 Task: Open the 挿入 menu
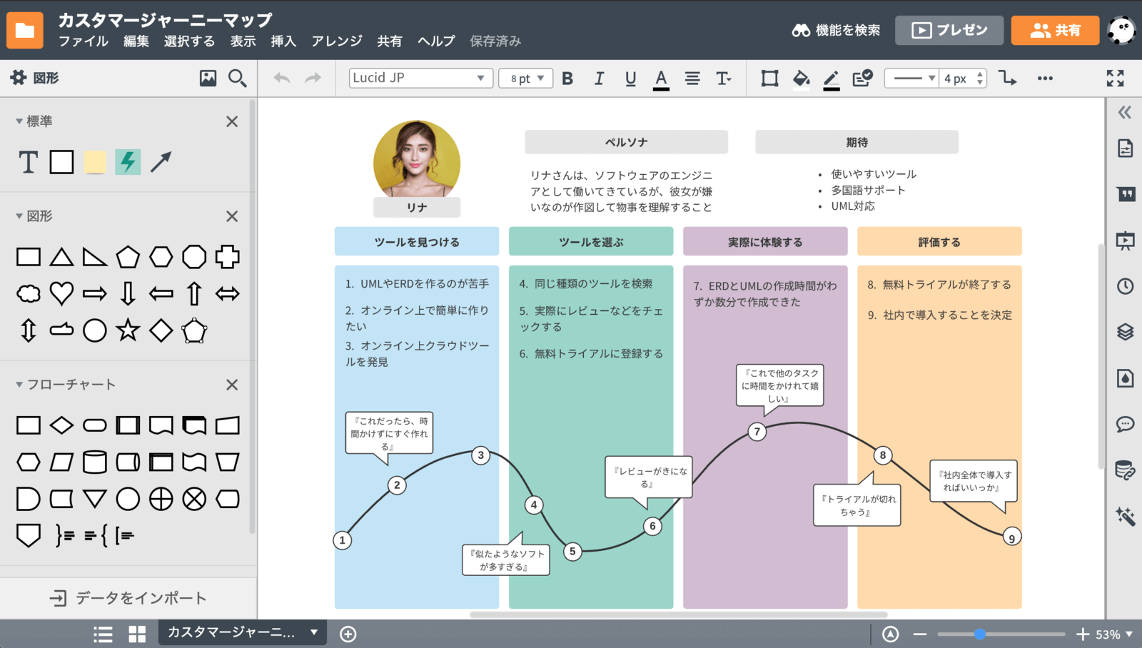point(283,41)
